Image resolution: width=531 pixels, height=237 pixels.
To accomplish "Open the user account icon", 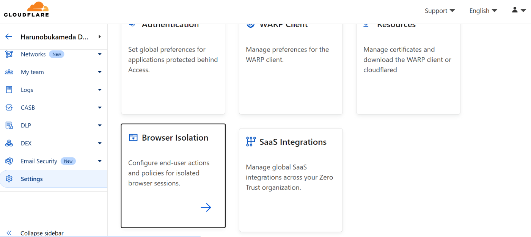I will [x=514, y=10].
